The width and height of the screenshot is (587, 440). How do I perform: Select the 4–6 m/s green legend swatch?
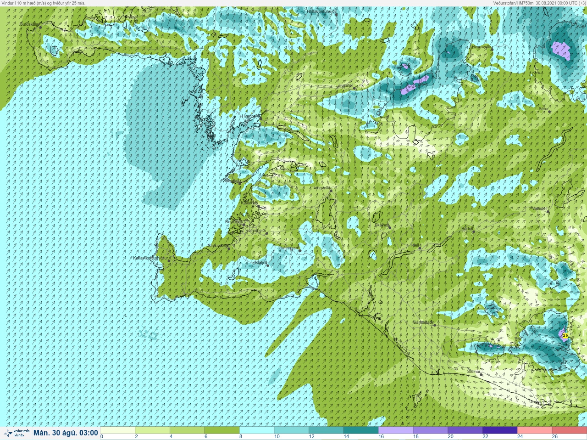click(188, 430)
